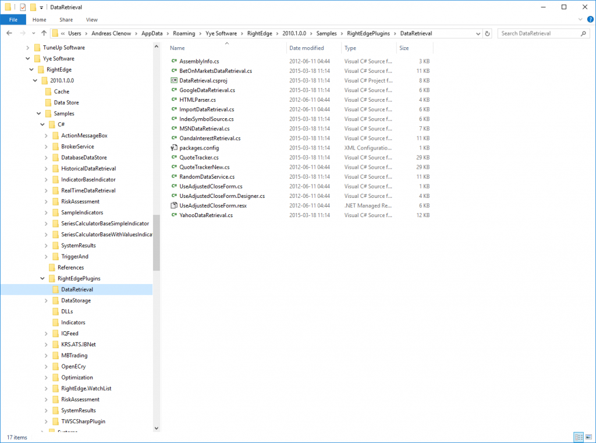Image resolution: width=596 pixels, height=443 pixels.
Task: Collapse the Yye Software tree node
Action: [x=28, y=59]
